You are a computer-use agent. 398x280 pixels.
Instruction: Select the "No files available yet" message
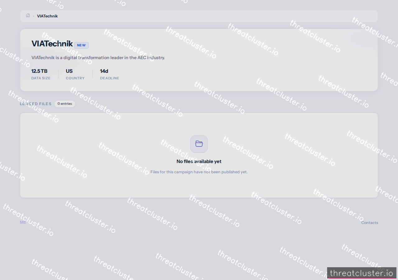[x=199, y=161]
